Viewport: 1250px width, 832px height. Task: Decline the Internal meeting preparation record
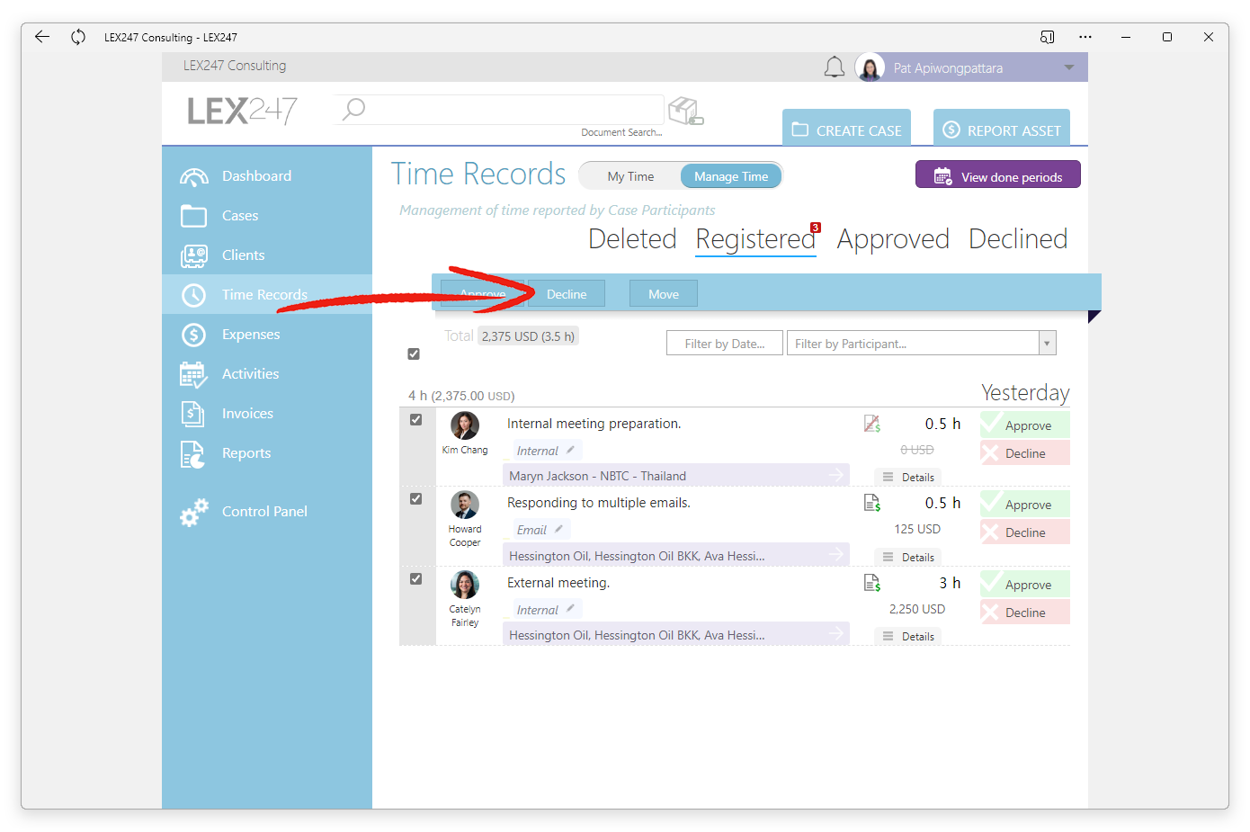point(1025,453)
